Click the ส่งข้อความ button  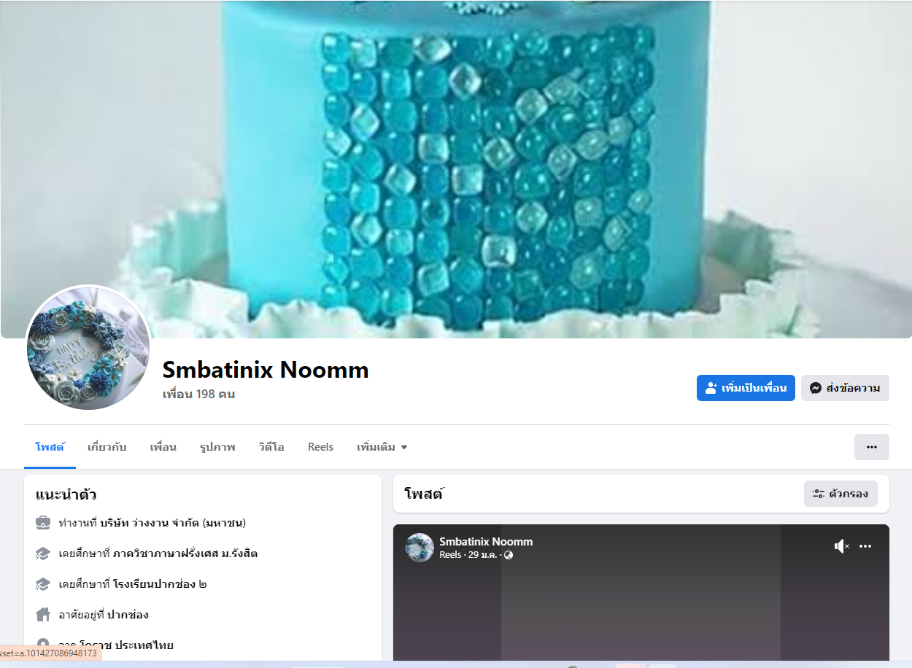point(845,388)
